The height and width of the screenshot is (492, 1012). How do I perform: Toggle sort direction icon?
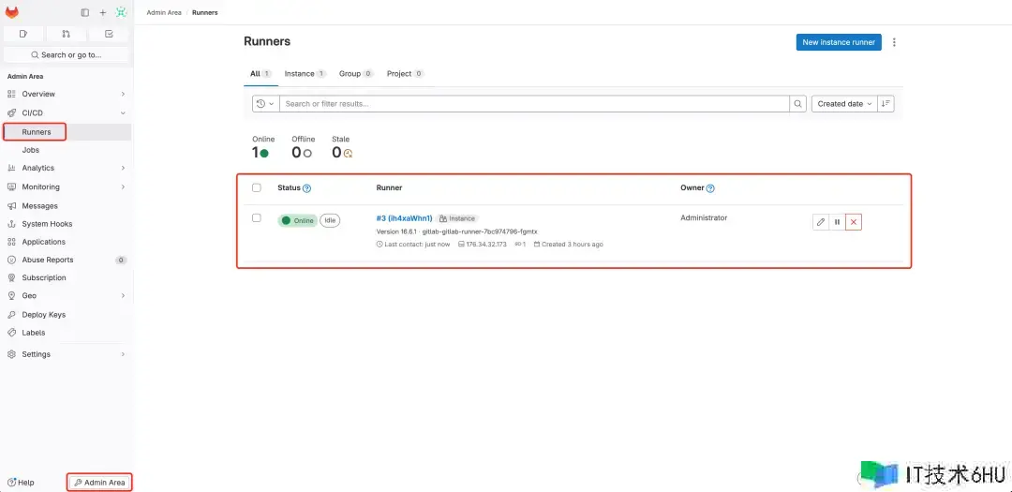pos(886,104)
